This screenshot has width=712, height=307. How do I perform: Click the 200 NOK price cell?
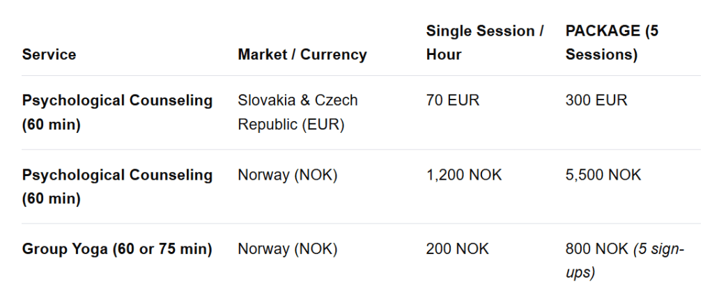457,249
